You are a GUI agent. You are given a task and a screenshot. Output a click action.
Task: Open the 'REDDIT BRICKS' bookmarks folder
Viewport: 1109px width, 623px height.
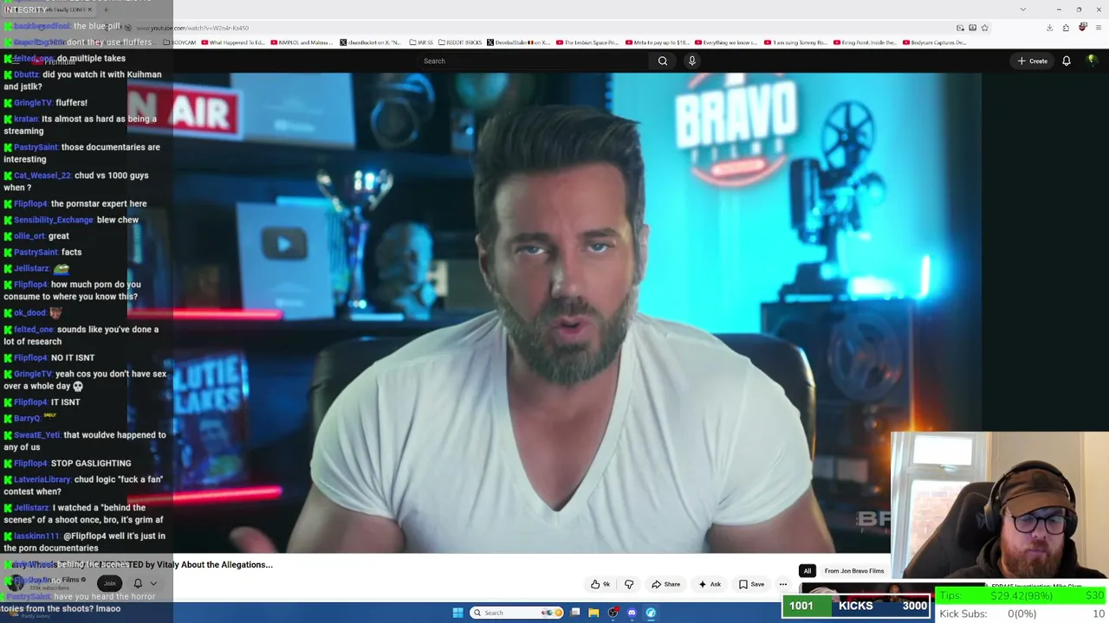460,42
